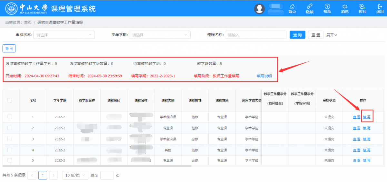The width and height of the screenshot is (387, 182).
Task: Click 首页 in the breadcrumb
Action: point(28,23)
